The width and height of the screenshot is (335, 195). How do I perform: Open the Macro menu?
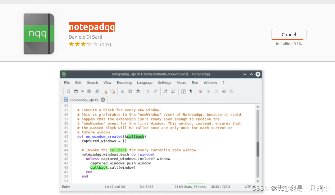[181, 83]
